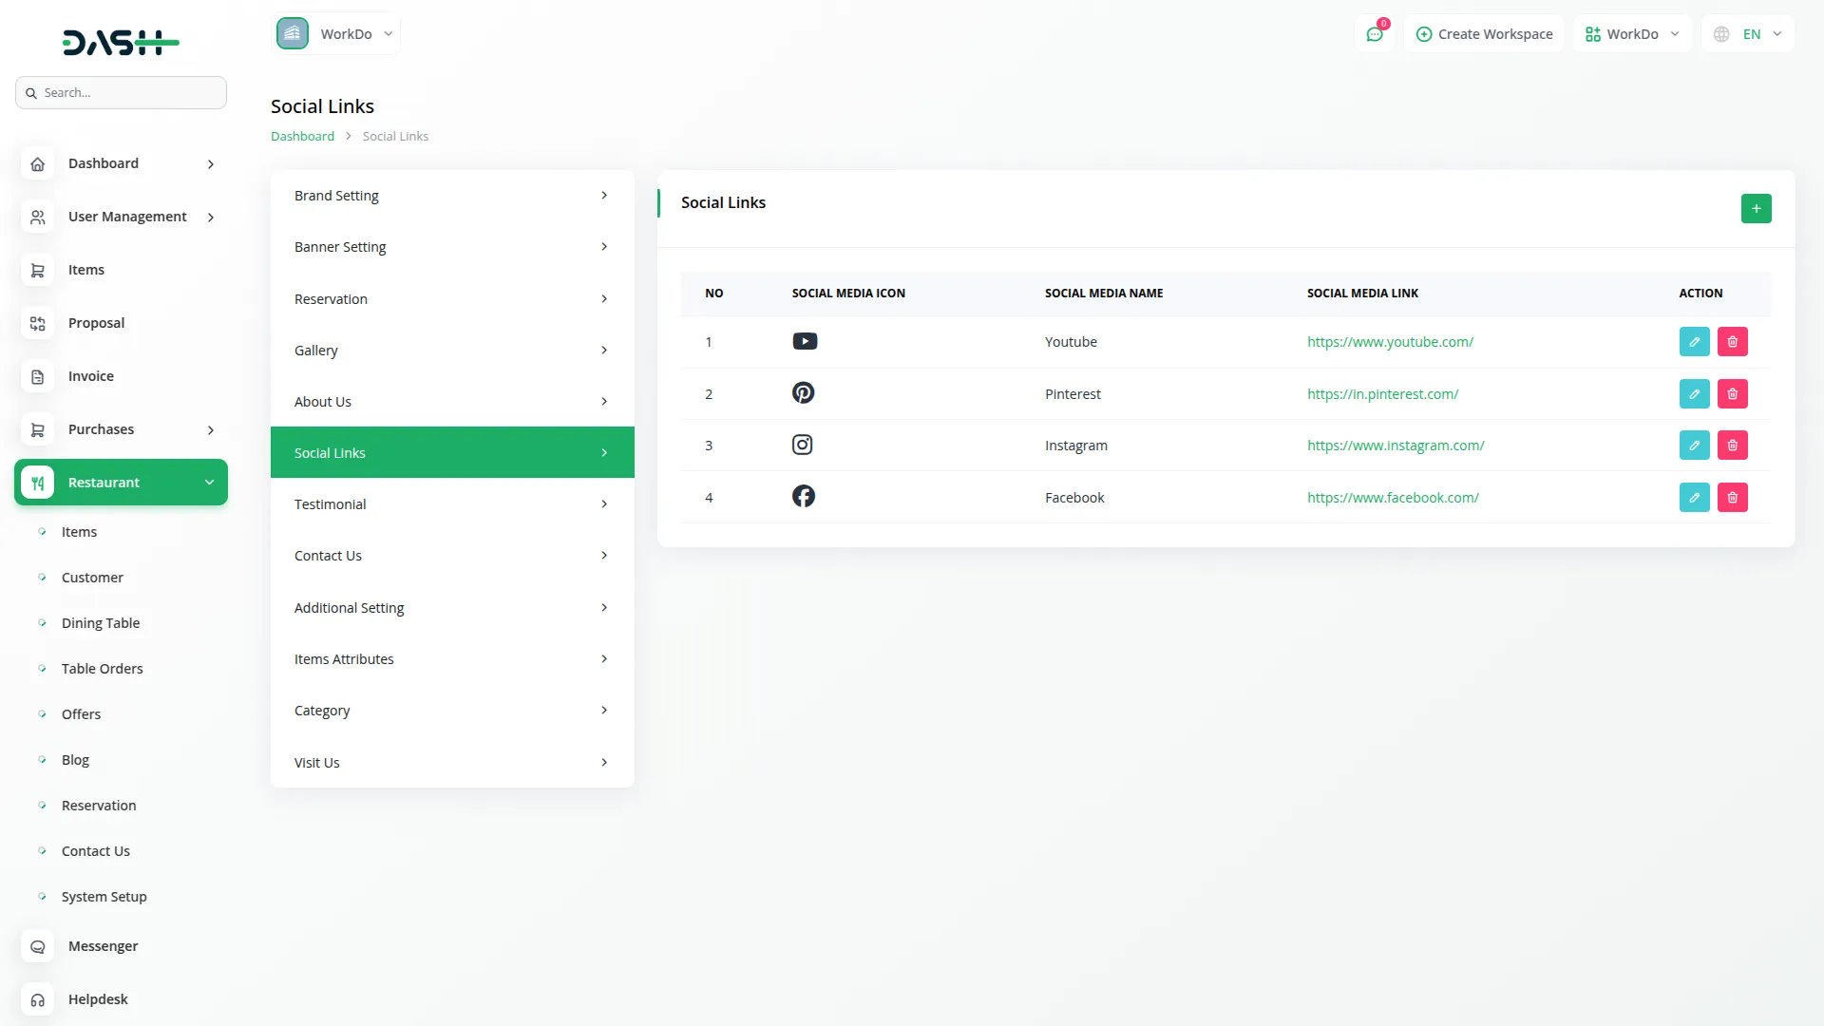Open the Pinterest link URL
This screenshot has height=1026, width=1824.
(x=1383, y=393)
